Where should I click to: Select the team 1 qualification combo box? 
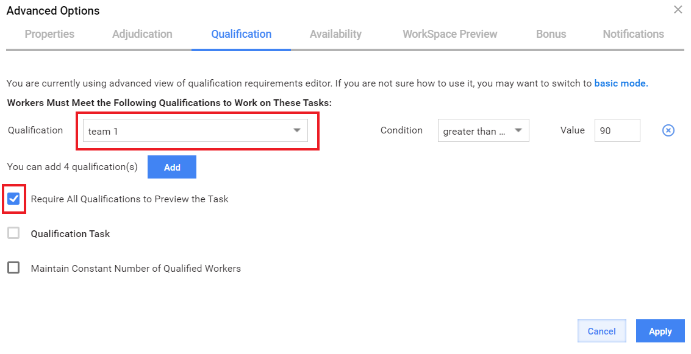point(195,131)
